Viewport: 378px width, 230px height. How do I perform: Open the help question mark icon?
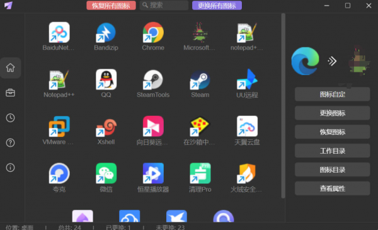(x=10, y=142)
